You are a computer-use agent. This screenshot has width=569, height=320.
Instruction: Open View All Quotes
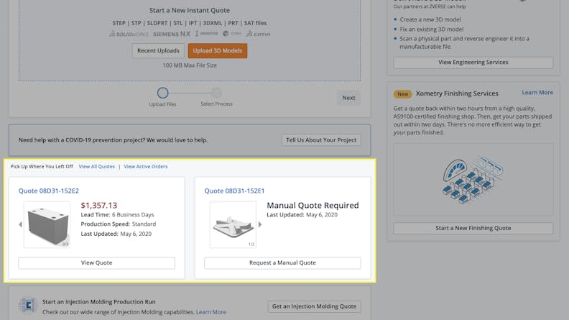pos(96,167)
